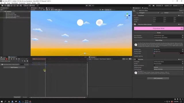Open the Culling Mode dropdown

pos(168,69)
